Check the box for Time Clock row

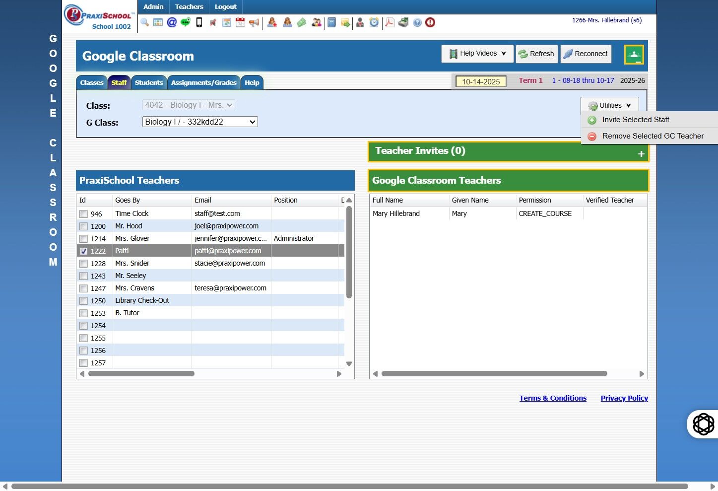84,214
